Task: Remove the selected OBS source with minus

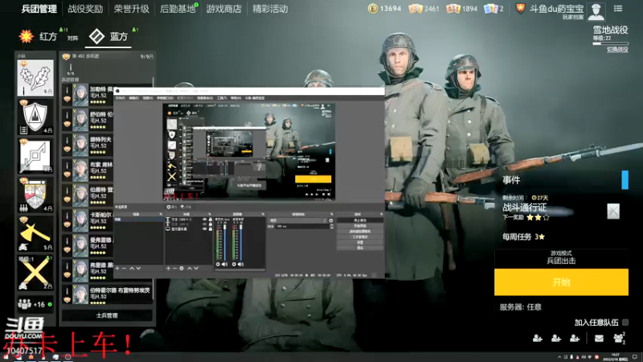Action: [x=174, y=269]
